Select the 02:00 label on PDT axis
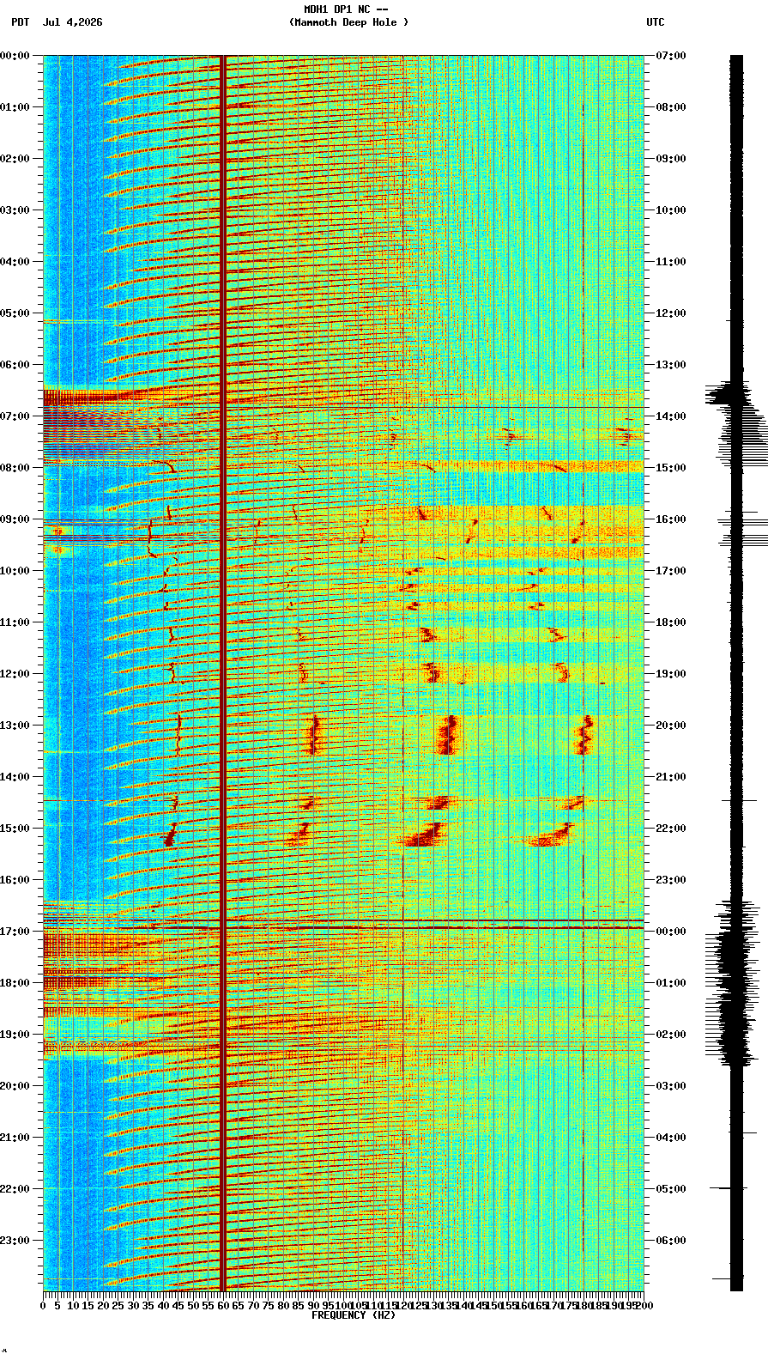This screenshot has height=1360, width=774. coord(15,159)
